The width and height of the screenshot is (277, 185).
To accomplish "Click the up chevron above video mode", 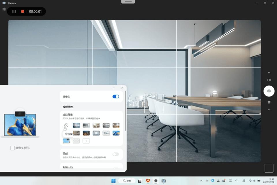I will pyautogui.click(x=269, y=72).
